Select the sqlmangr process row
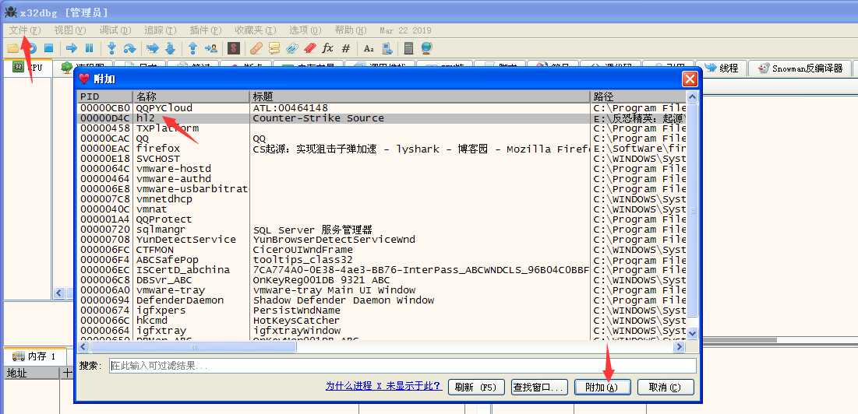The width and height of the screenshot is (858, 414). [x=381, y=230]
